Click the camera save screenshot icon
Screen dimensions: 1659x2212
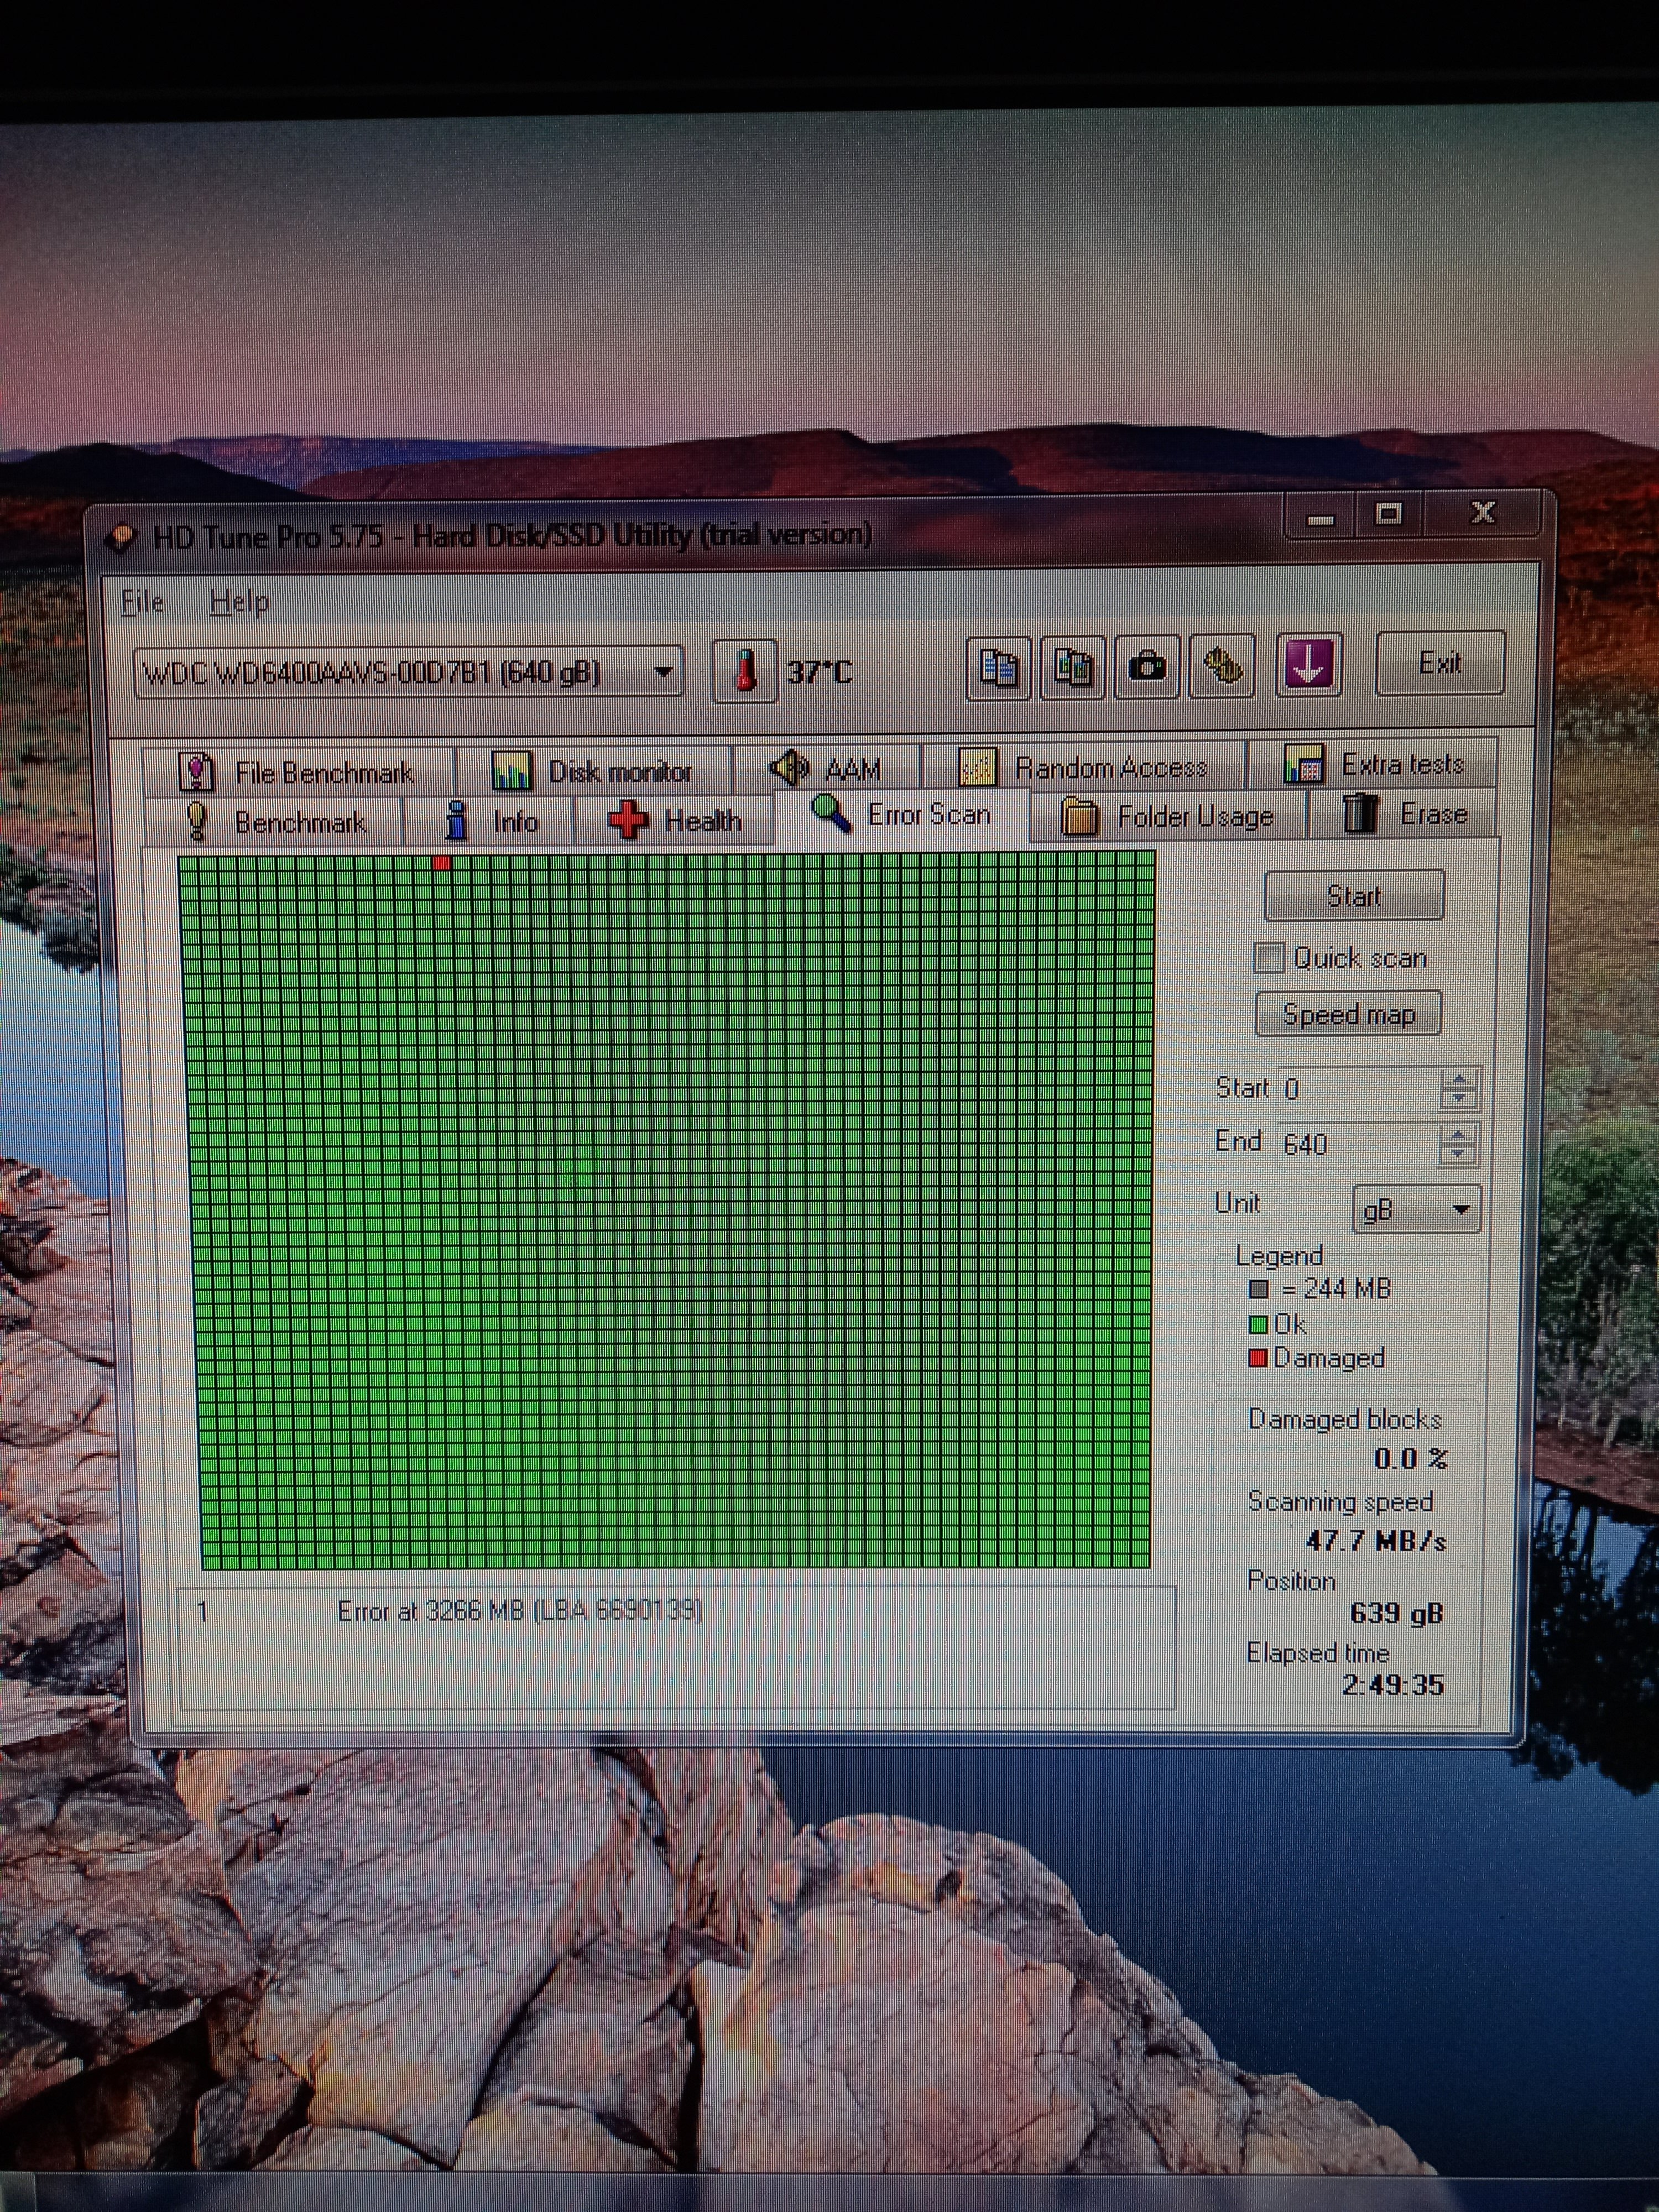click(1147, 666)
